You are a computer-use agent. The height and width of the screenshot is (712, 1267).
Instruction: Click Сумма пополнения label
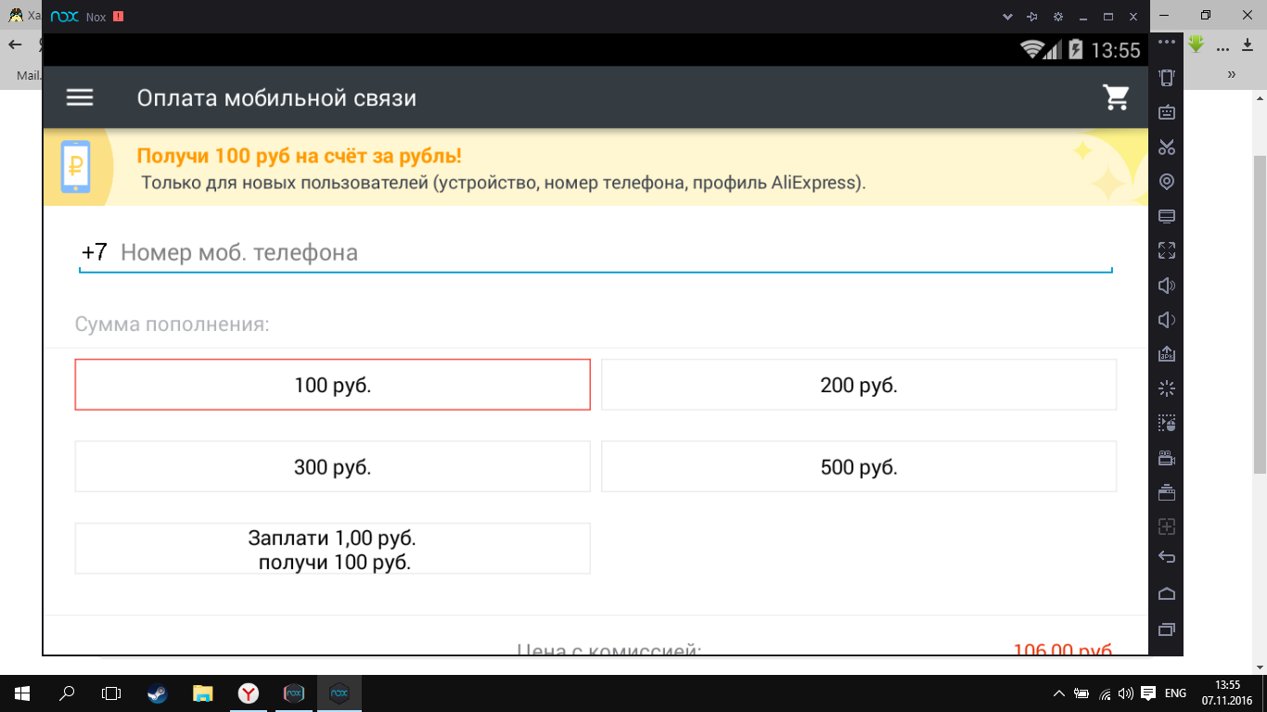pos(173,325)
